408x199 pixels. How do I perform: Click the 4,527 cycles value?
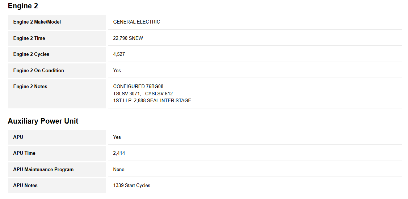119,54
